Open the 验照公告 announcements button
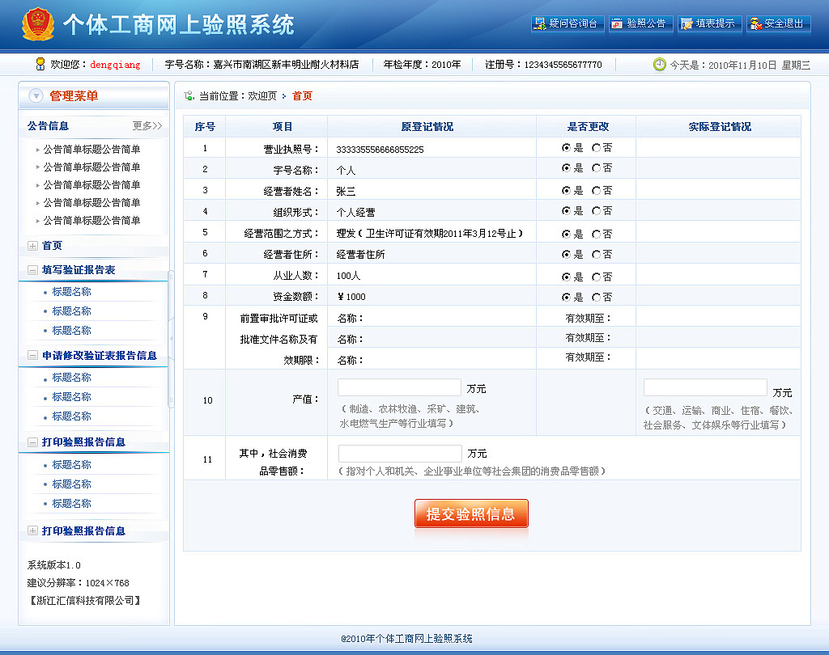Image resolution: width=829 pixels, height=655 pixels. pyautogui.click(x=641, y=23)
